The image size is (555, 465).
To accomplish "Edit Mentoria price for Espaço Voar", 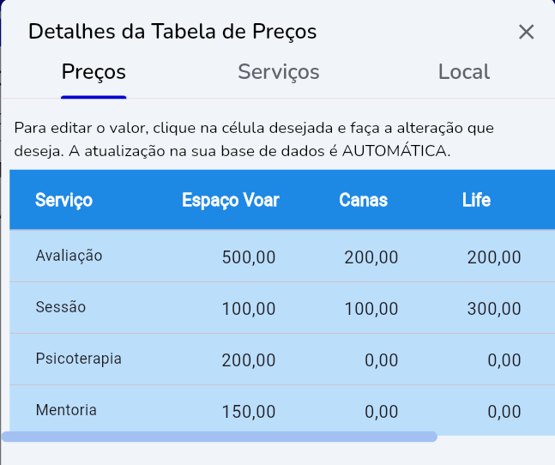I will pos(249,412).
